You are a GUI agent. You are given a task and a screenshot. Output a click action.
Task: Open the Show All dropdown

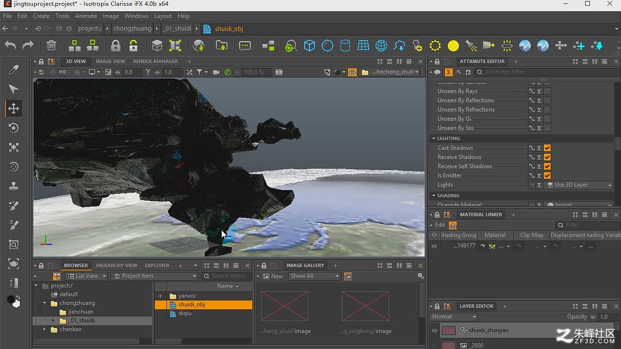tap(315, 276)
